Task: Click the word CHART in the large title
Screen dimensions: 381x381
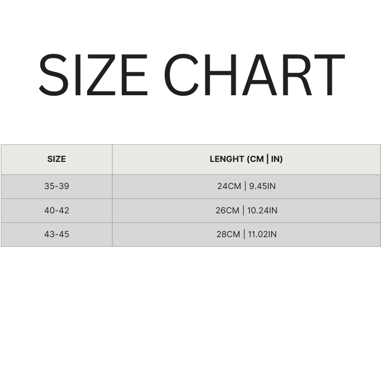Action: coord(254,75)
